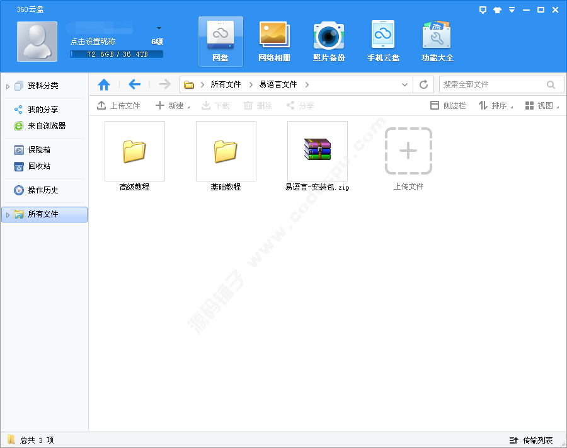Open 功能大全 toolbox tab
Image resolution: width=567 pixels, height=448 pixels.
437,42
